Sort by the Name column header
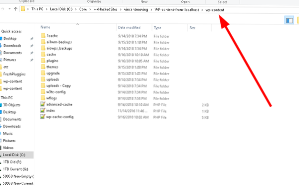 coord(45,27)
